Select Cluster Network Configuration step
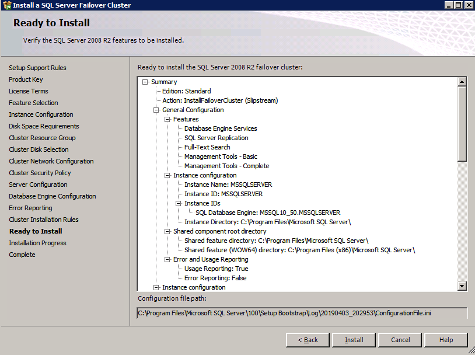 pos(51,161)
